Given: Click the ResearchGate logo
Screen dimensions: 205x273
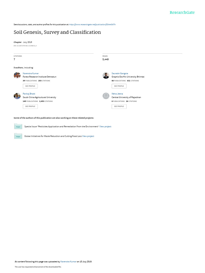Looking at the screenshot, I should [x=182, y=12].
